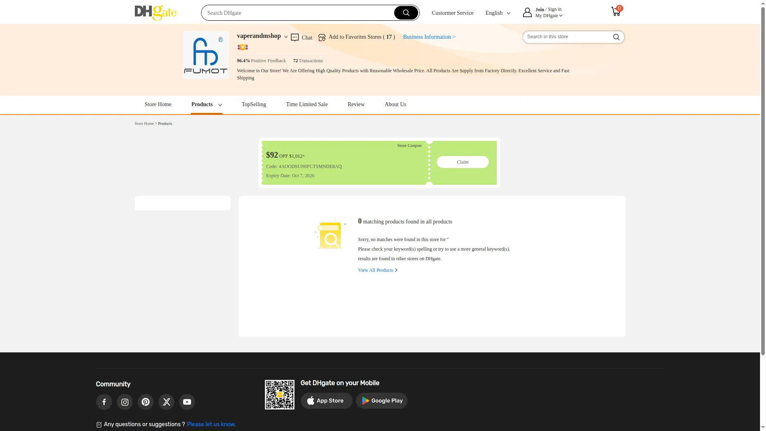Open the Time Limited Sale tab
This screenshot has height=431, width=766.
coord(307,105)
